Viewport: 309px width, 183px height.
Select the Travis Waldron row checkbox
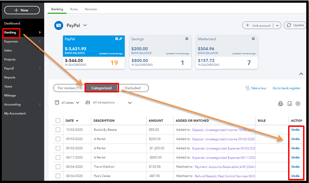(x=58, y=167)
